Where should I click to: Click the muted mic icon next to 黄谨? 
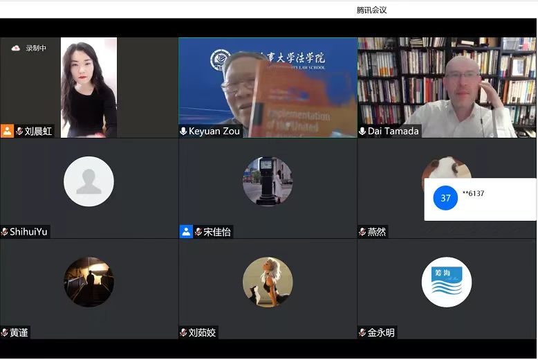[x=5, y=332]
